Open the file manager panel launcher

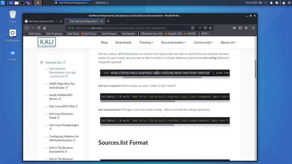click(x=16, y=3)
